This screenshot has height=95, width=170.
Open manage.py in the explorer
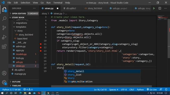20,74
